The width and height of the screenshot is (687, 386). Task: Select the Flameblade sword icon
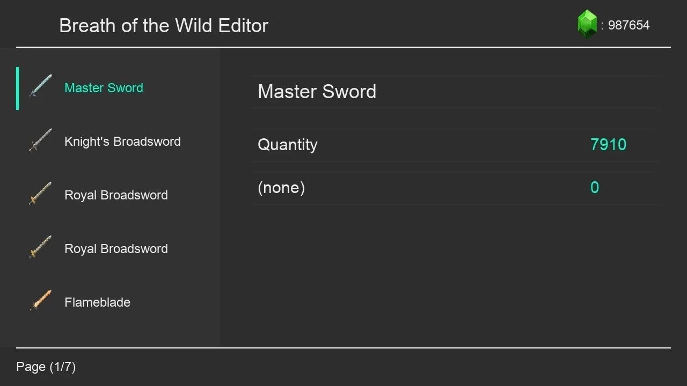point(40,301)
